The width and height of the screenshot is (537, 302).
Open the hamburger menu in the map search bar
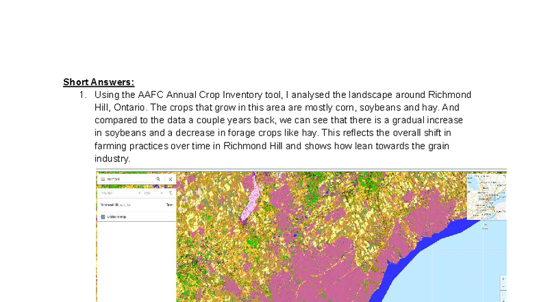coord(103,179)
